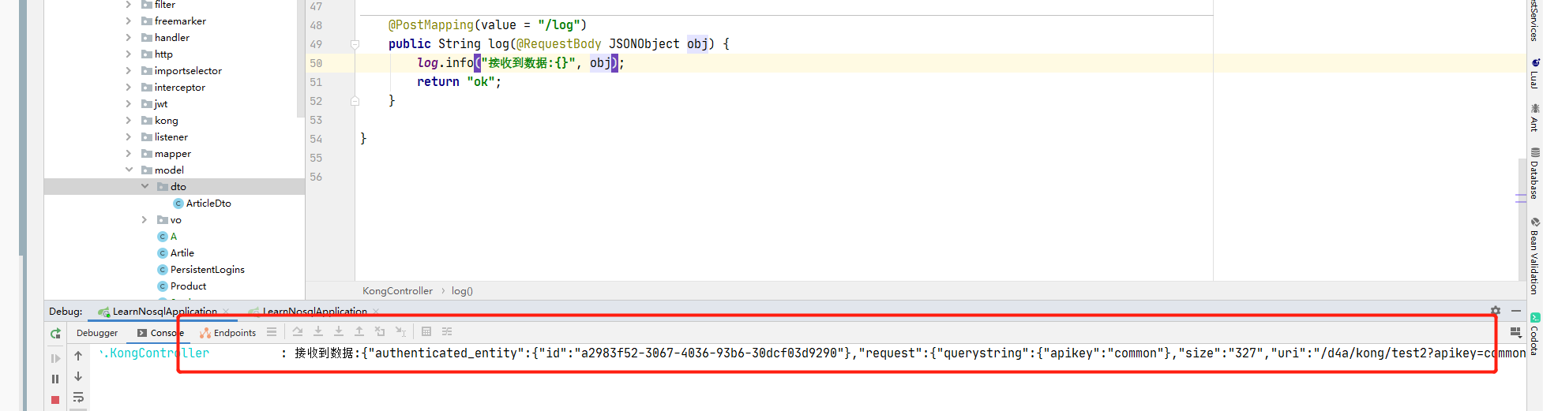Click Step Into icon

point(318,332)
